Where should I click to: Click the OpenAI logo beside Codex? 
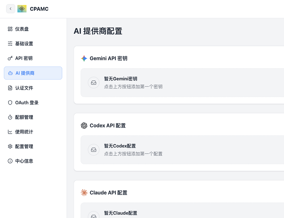click(x=84, y=126)
